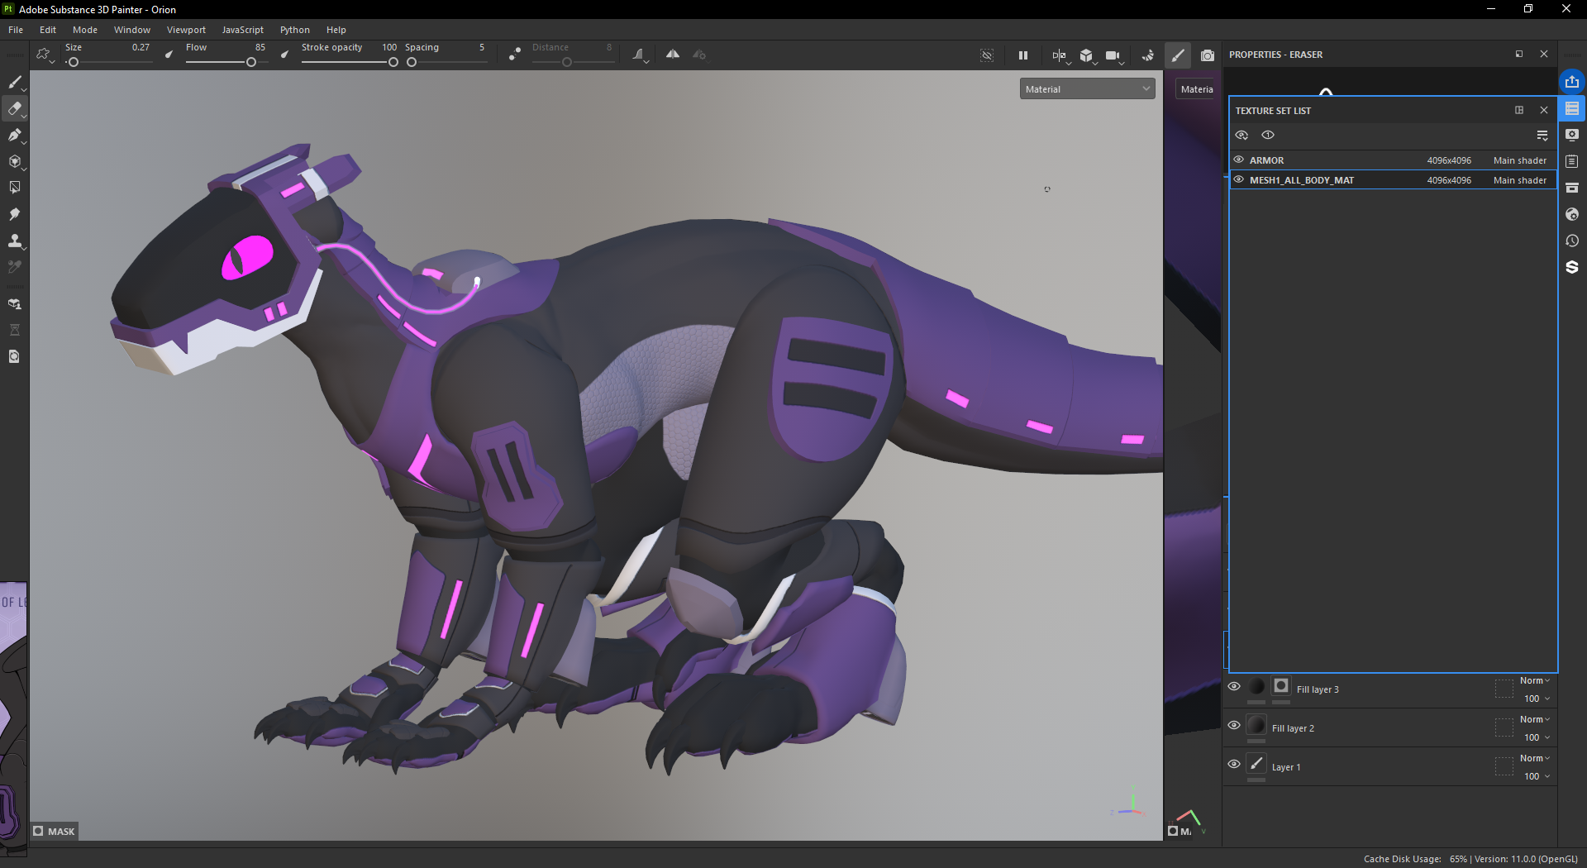Expand Fill layer 2 blend mode dropdown
The height and width of the screenshot is (868, 1587).
pos(1535,719)
